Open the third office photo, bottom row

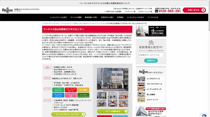(123, 103)
